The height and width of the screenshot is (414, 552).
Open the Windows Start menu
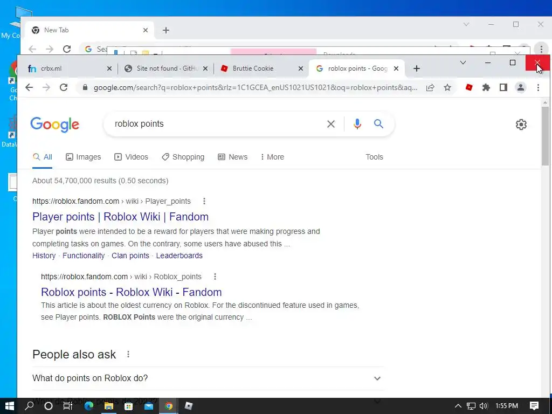pyautogui.click(x=10, y=406)
